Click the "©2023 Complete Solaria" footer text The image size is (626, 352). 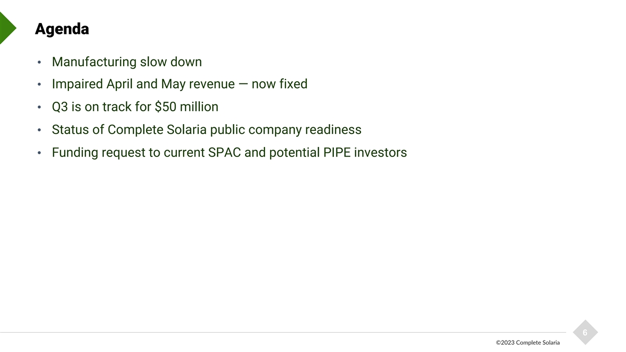[527, 343]
